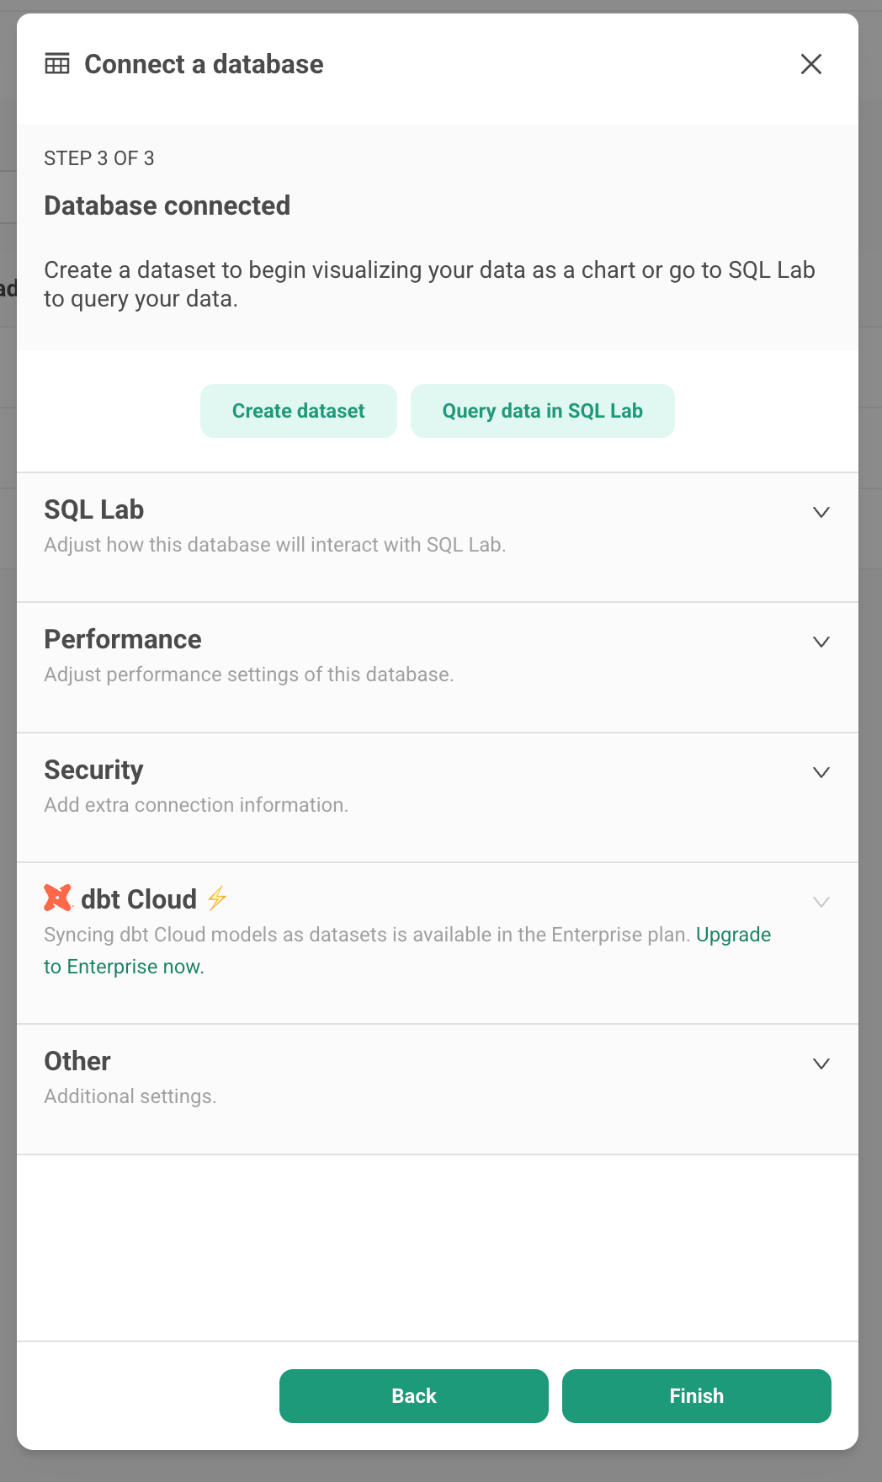Viewport: 882px width, 1482px height.
Task: Close the Connect a database dialog
Action: point(811,64)
